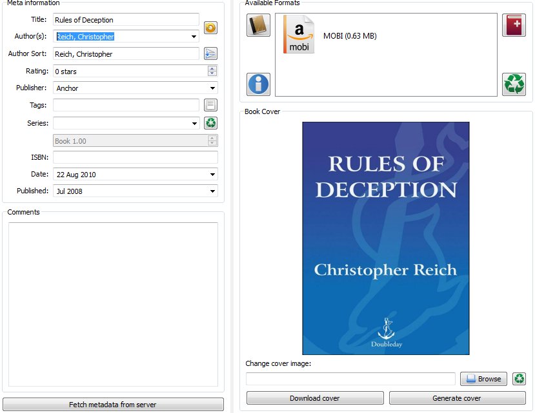Image resolution: width=535 pixels, height=413 pixels.
Task: Select the MOBI format file icon
Action: 299,34
